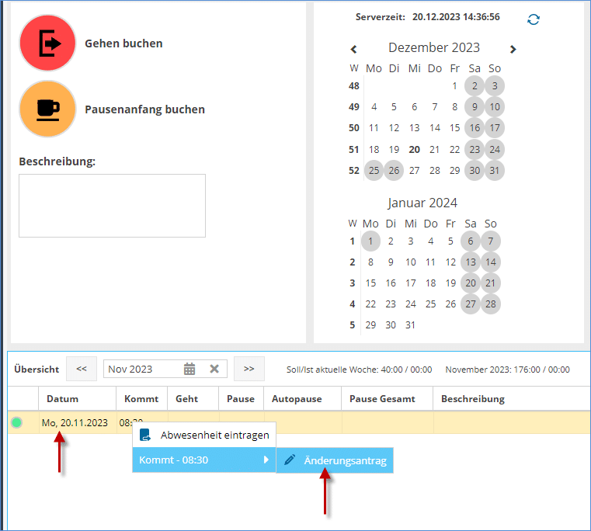Sort by the Datum column header
The width and height of the screenshot is (591, 531).
point(63,399)
